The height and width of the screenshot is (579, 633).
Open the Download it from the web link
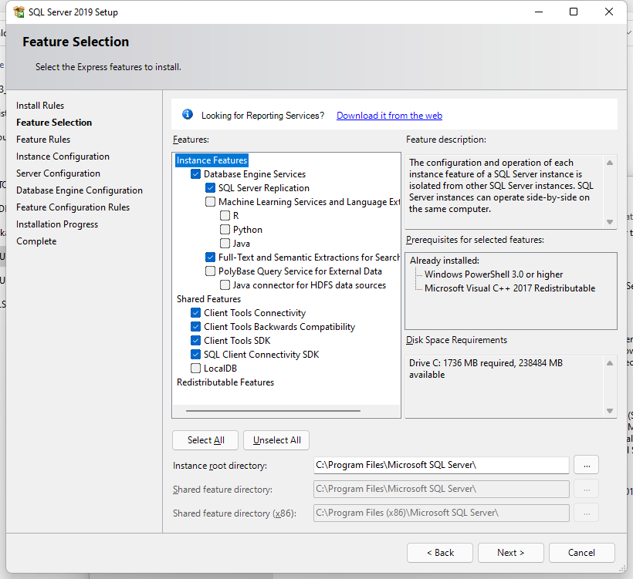click(x=389, y=116)
